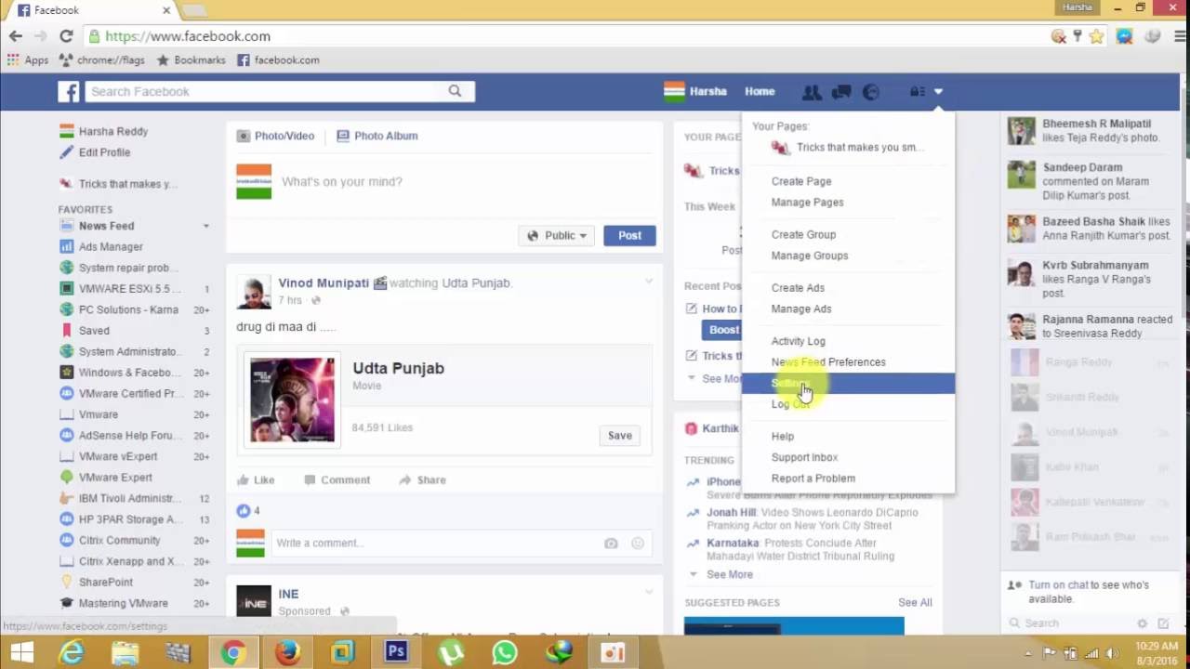
Task: Click the chat settings gear icon
Action: 1143,623
